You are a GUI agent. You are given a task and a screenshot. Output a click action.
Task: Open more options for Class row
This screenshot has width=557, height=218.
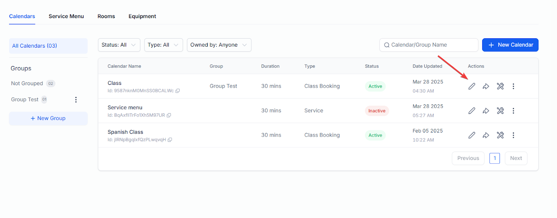(x=513, y=86)
